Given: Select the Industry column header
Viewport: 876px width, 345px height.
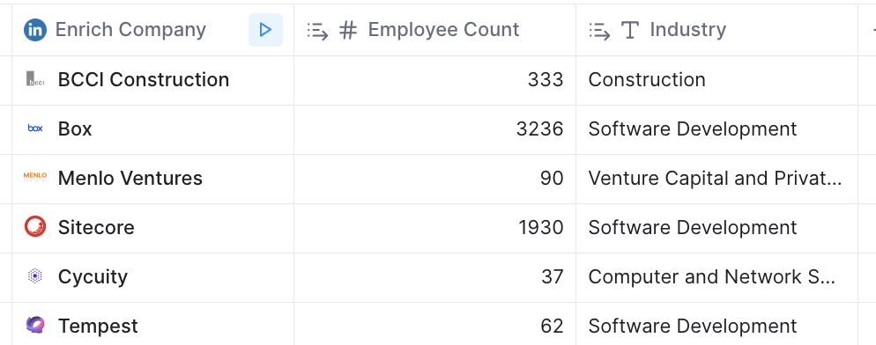Looking at the screenshot, I should point(716,30).
